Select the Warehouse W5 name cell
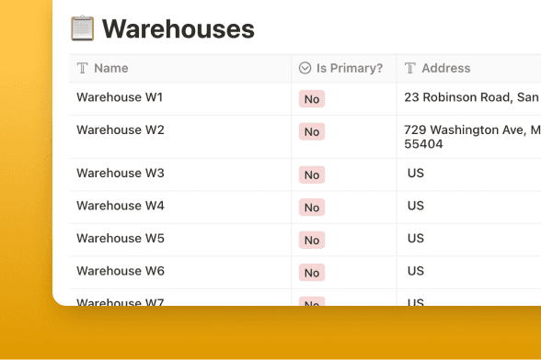The image size is (541, 360). point(180,240)
